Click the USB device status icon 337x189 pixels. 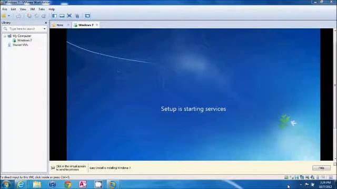318,177
